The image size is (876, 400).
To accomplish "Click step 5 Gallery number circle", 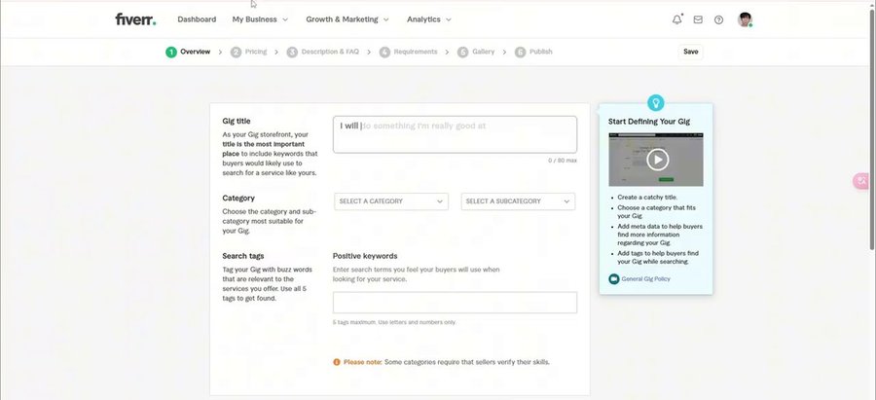I will click(462, 52).
